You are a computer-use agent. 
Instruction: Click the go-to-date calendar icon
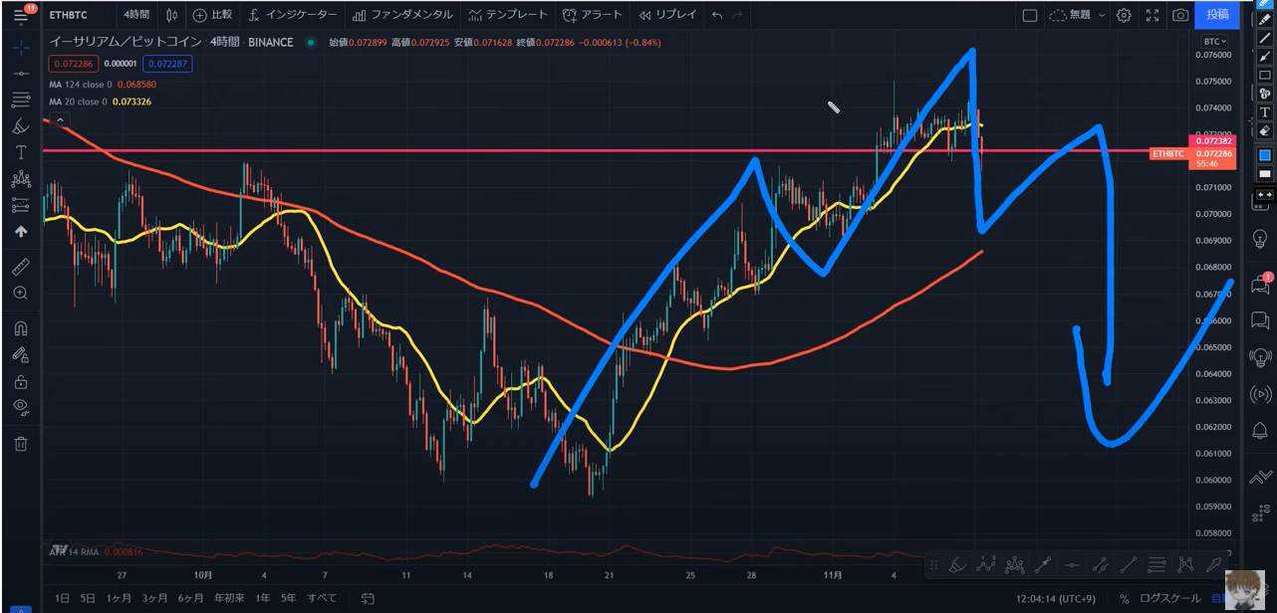[368, 599]
